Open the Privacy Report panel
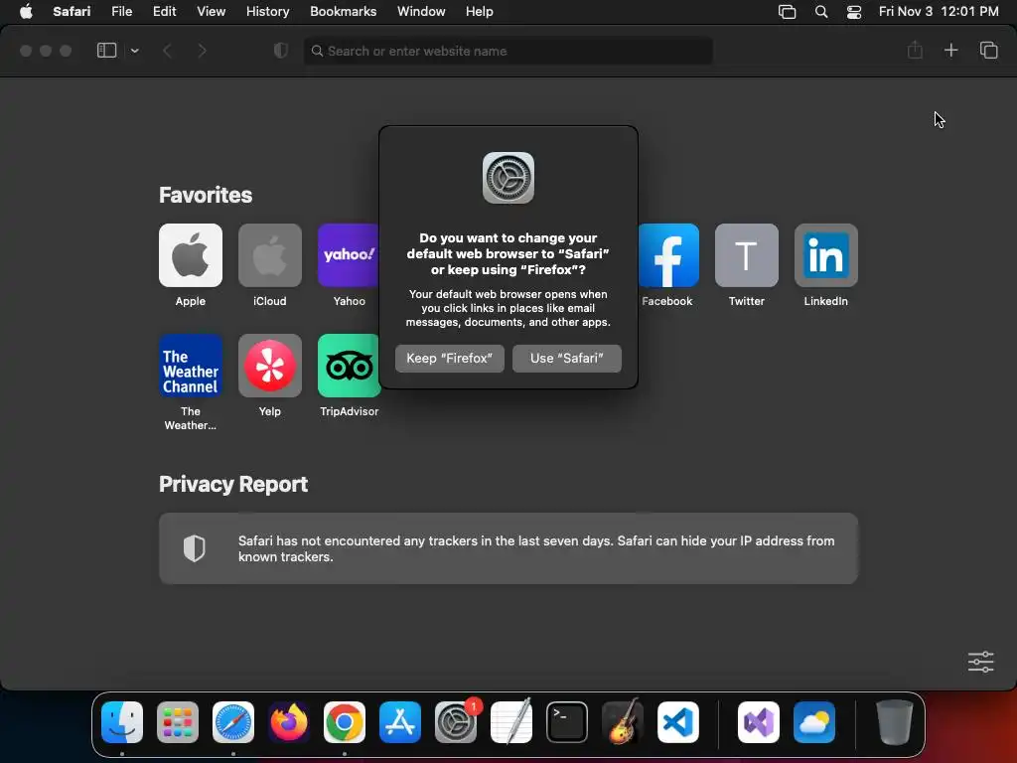 (x=508, y=548)
